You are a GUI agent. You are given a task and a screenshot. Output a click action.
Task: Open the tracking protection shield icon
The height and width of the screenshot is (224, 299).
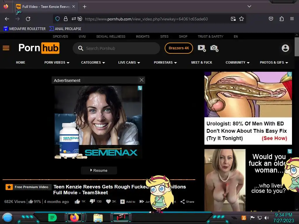click(x=58, y=19)
